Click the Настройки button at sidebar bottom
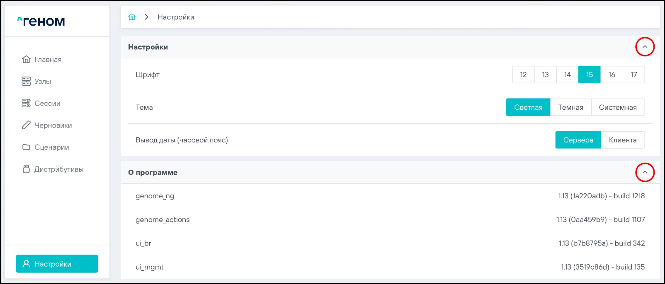 click(57, 264)
